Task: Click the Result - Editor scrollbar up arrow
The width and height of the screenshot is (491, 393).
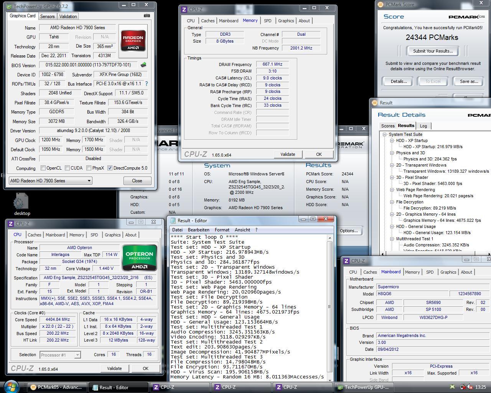Action: 330,238
